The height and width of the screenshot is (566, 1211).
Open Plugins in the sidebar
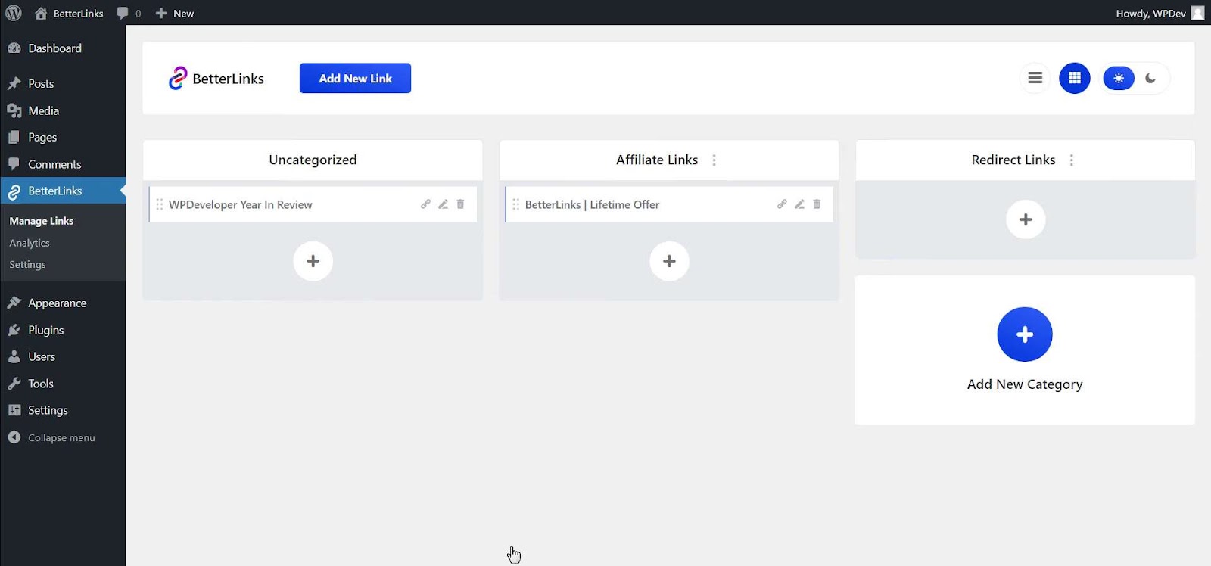[63, 330]
